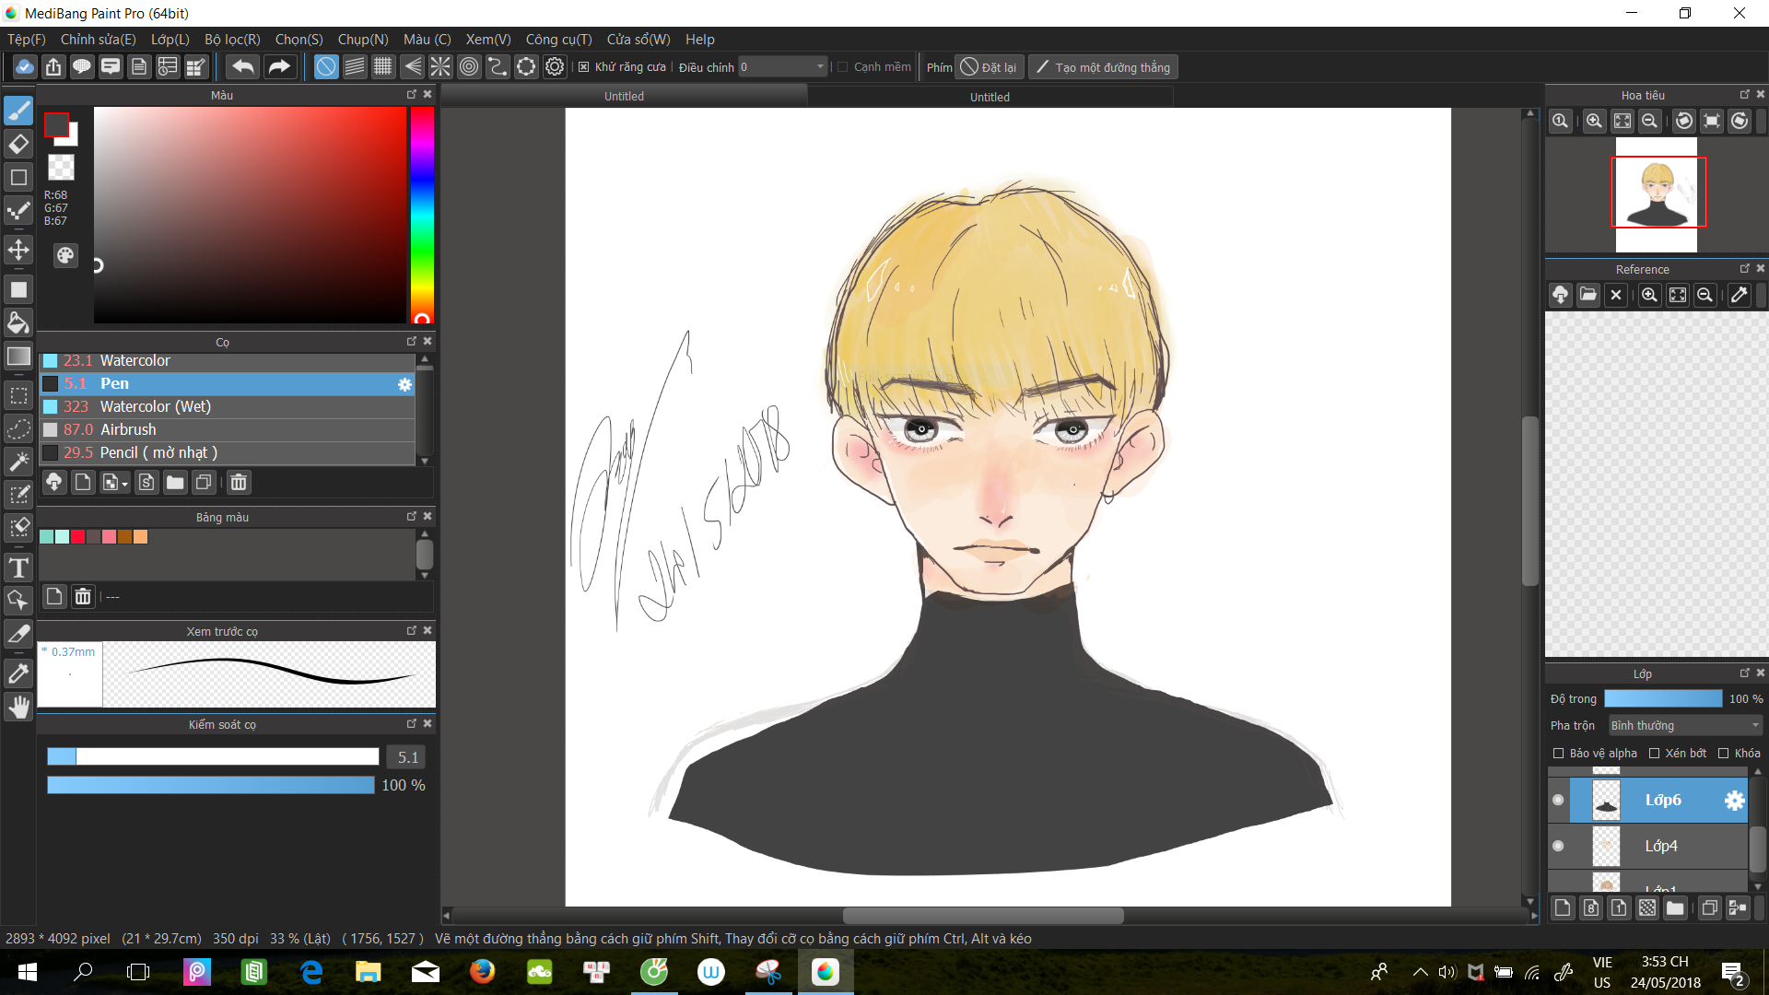Click Tạo một đường thẳng button
Image resolution: width=1769 pixels, height=995 pixels.
(1103, 67)
